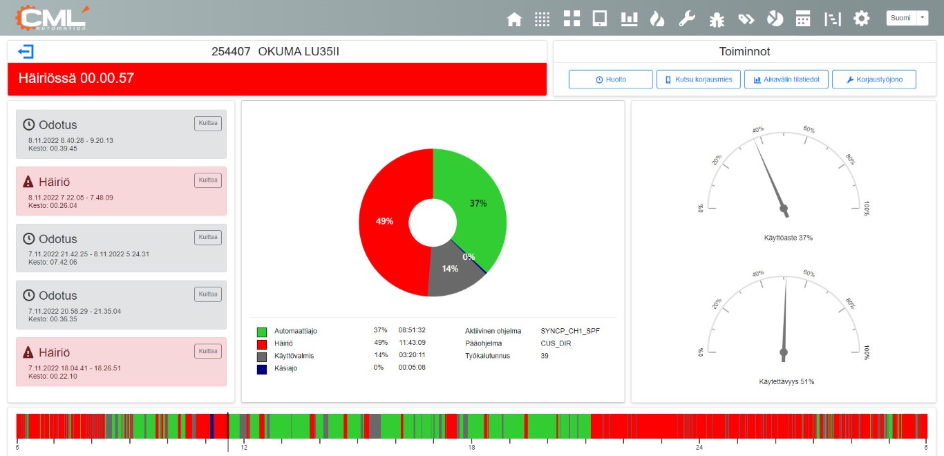Click the Huolto button
944x456 pixels.
coord(610,79)
